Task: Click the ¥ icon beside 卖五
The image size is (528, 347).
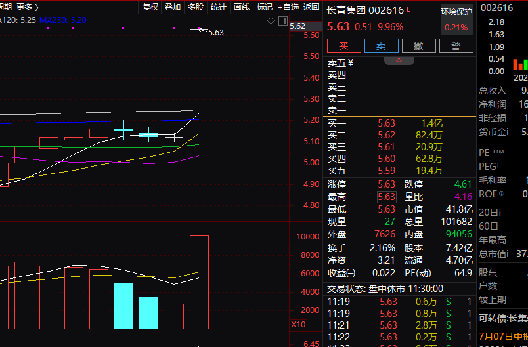Action: click(351, 63)
